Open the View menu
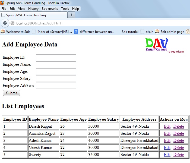 click(21, 9)
